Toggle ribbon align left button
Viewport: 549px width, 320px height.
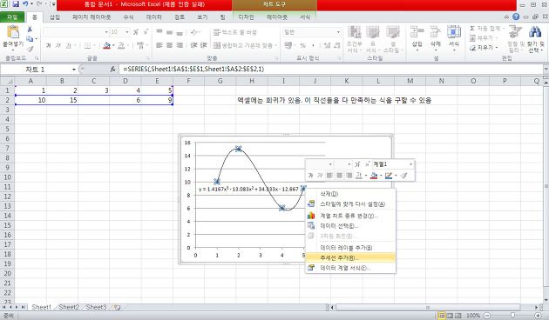pos(159,45)
